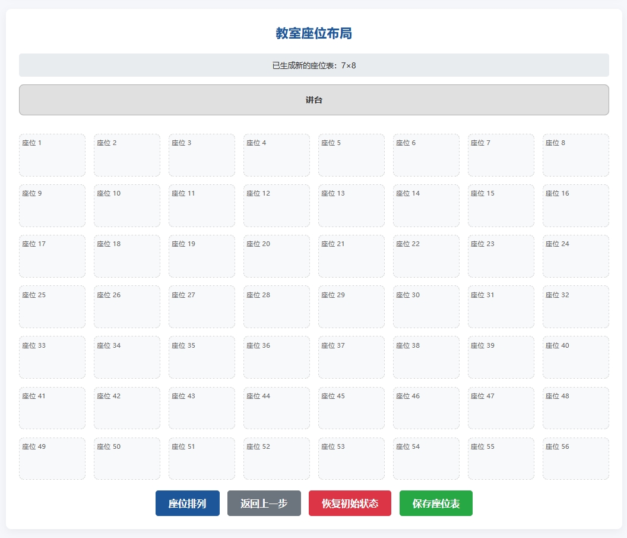Click the 座位 28 box
The width and height of the screenshot is (627, 538).
(x=277, y=307)
